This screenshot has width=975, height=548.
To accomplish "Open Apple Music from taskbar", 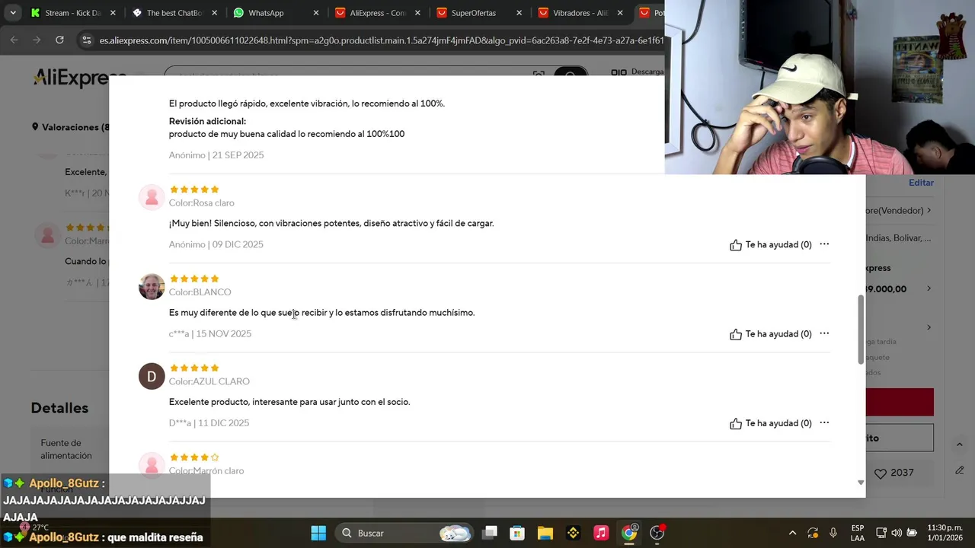I will click(601, 533).
